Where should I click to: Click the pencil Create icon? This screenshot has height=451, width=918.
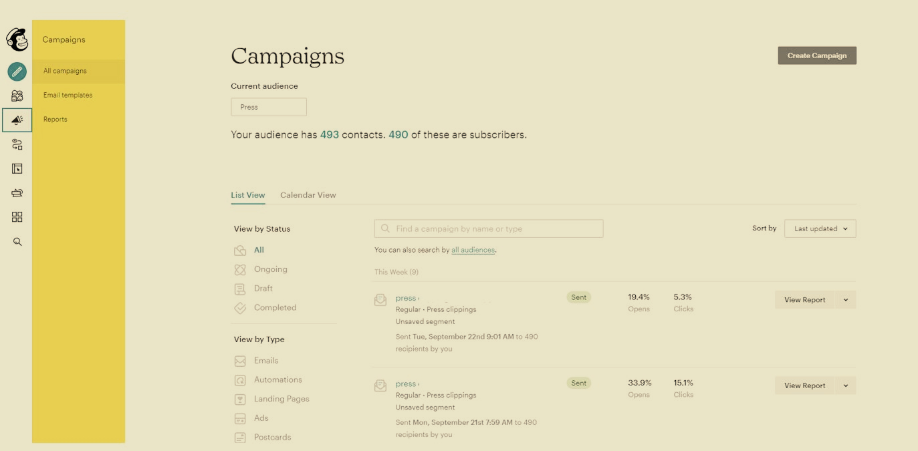(17, 71)
